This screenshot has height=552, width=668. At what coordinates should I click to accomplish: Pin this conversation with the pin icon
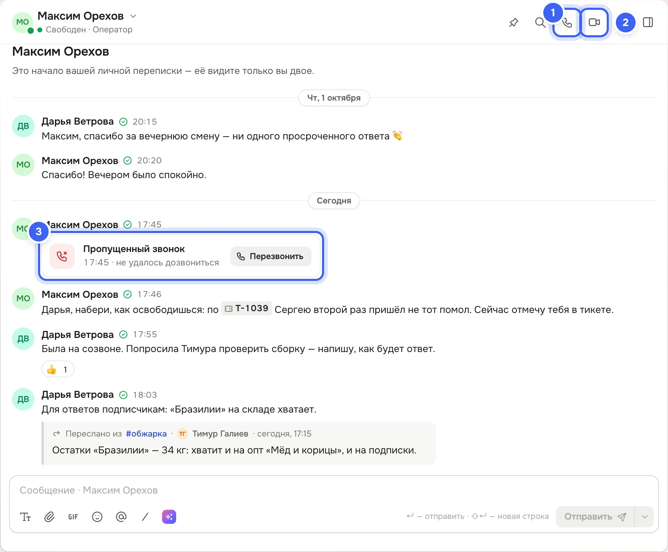514,23
